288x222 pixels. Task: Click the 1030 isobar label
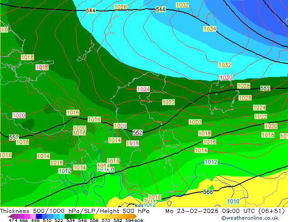tap(226, 77)
